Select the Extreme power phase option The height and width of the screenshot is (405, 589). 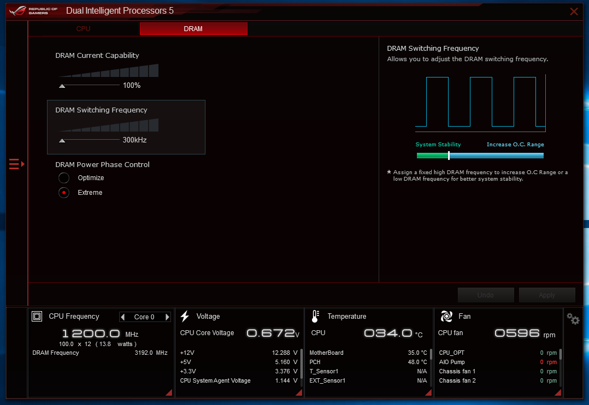(x=64, y=193)
